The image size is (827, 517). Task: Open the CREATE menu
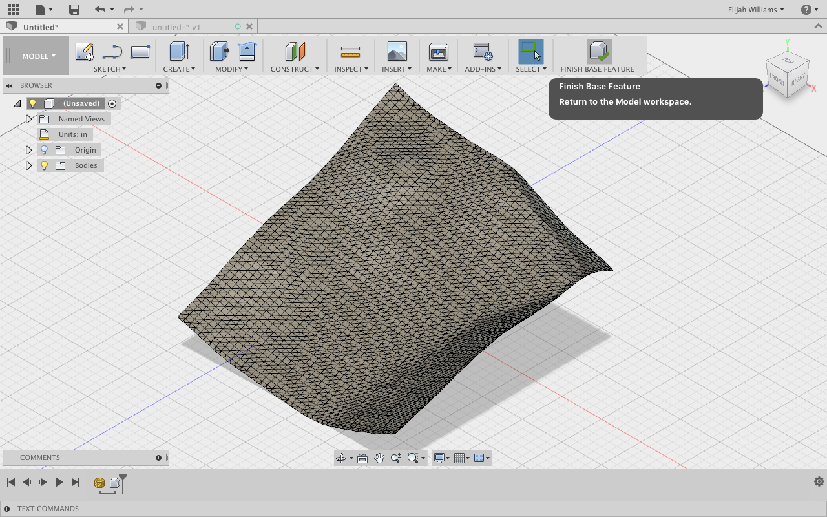coord(179,69)
